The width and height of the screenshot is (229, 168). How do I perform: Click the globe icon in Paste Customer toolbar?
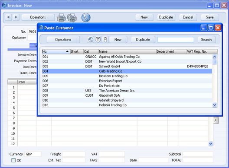[91, 40]
